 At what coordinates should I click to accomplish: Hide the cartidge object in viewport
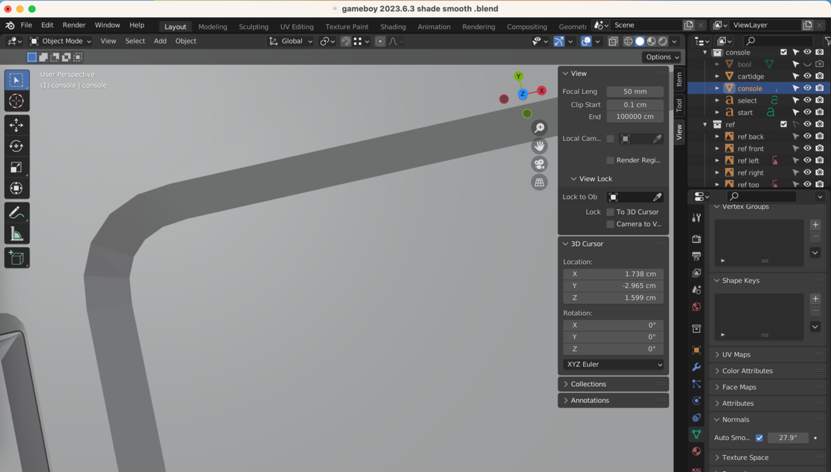coord(808,76)
